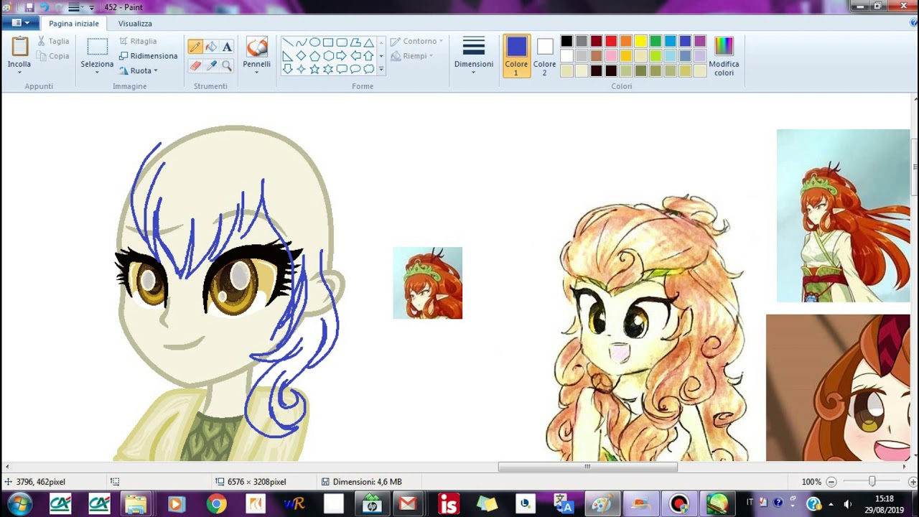
Task: Open the Contorno (outline) dropdown
Action: point(416,42)
